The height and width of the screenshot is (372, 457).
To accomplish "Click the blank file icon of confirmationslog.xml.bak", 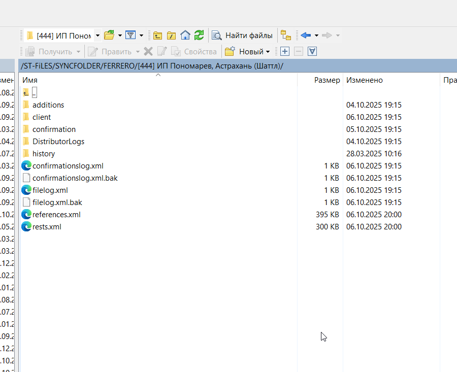I will (x=26, y=178).
